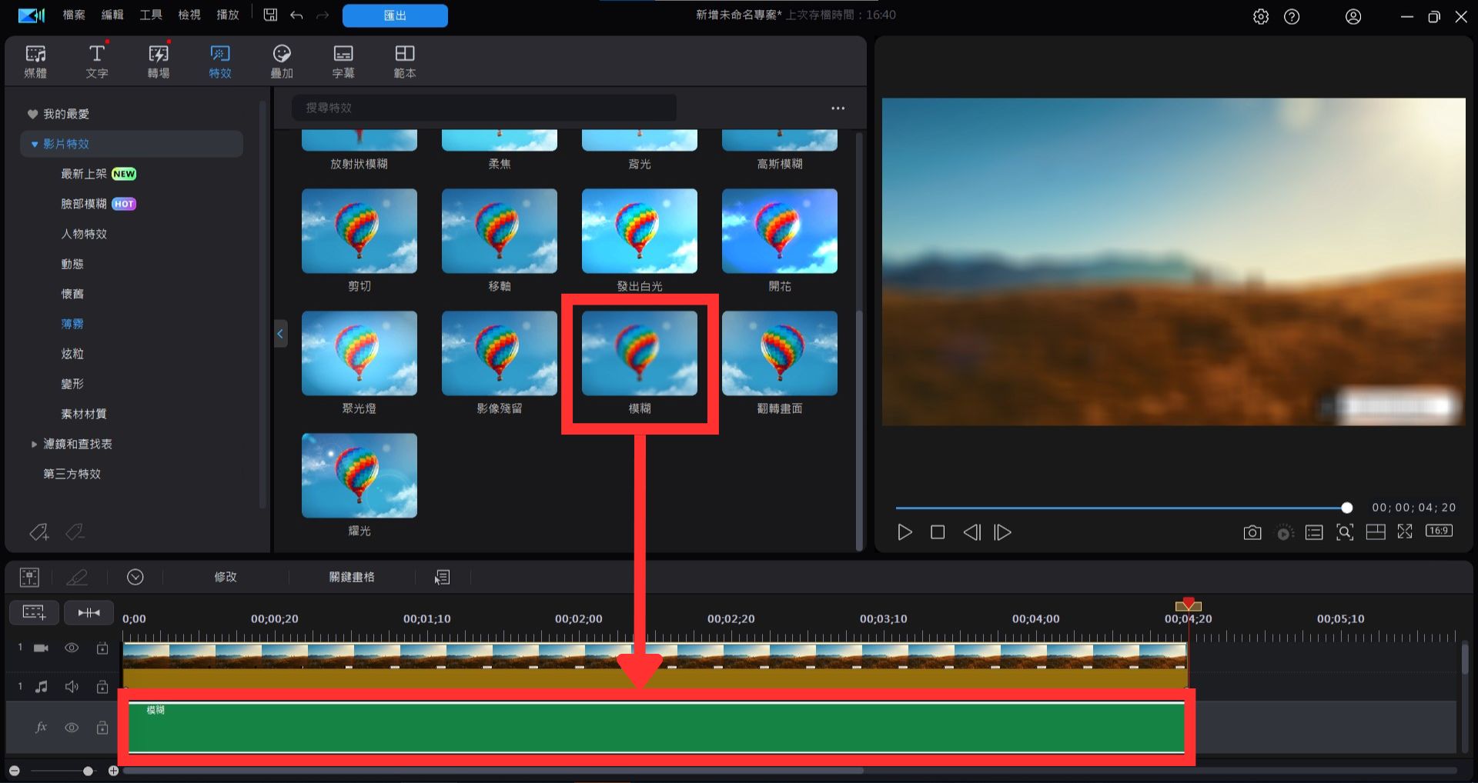Select the 耀光 effect thumbnail
The image size is (1478, 783).
click(x=359, y=475)
